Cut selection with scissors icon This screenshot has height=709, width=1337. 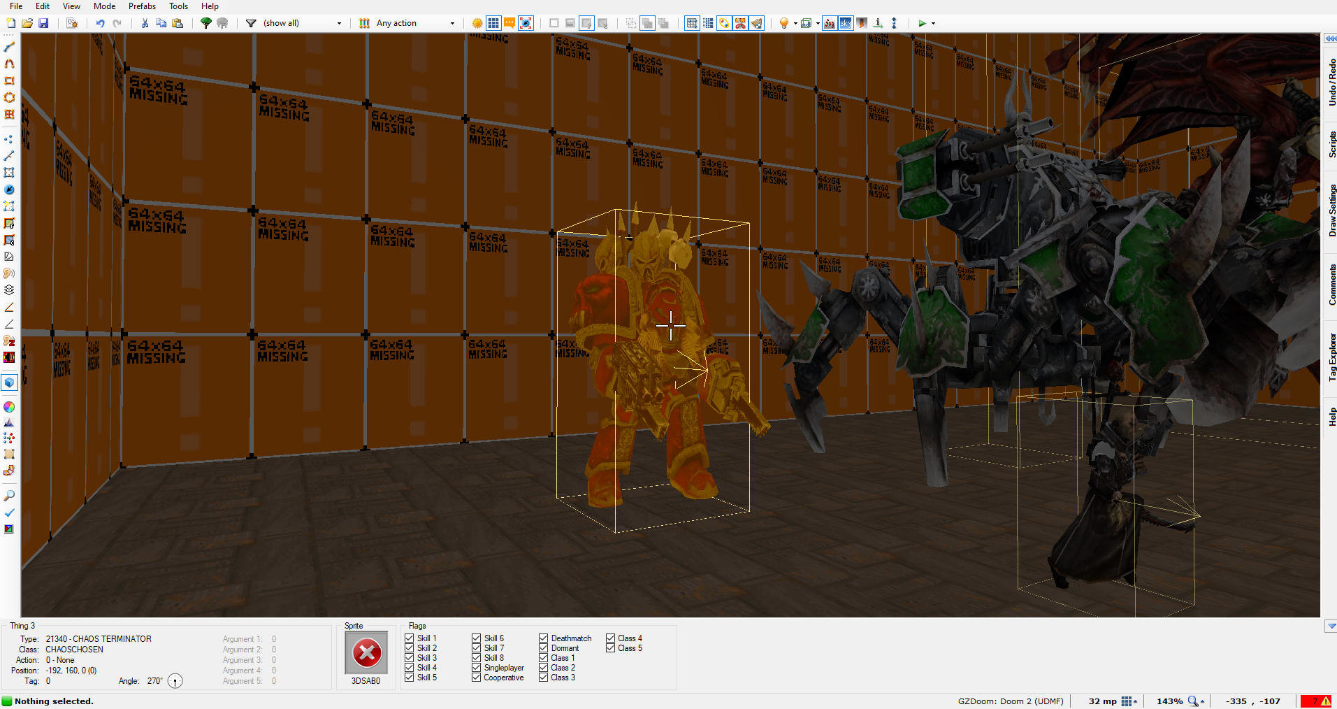click(x=145, y=23)
